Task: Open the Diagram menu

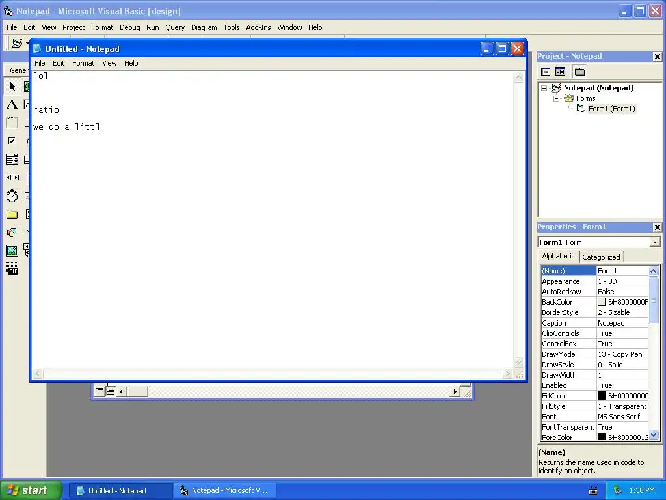Action: click(x=204, y=27)
